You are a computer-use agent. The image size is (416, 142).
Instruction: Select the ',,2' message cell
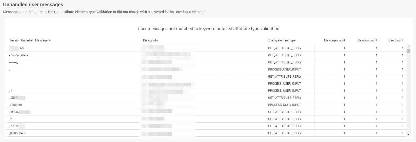73,119
